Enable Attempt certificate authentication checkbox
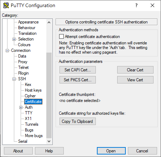 [x=61, y=37]
